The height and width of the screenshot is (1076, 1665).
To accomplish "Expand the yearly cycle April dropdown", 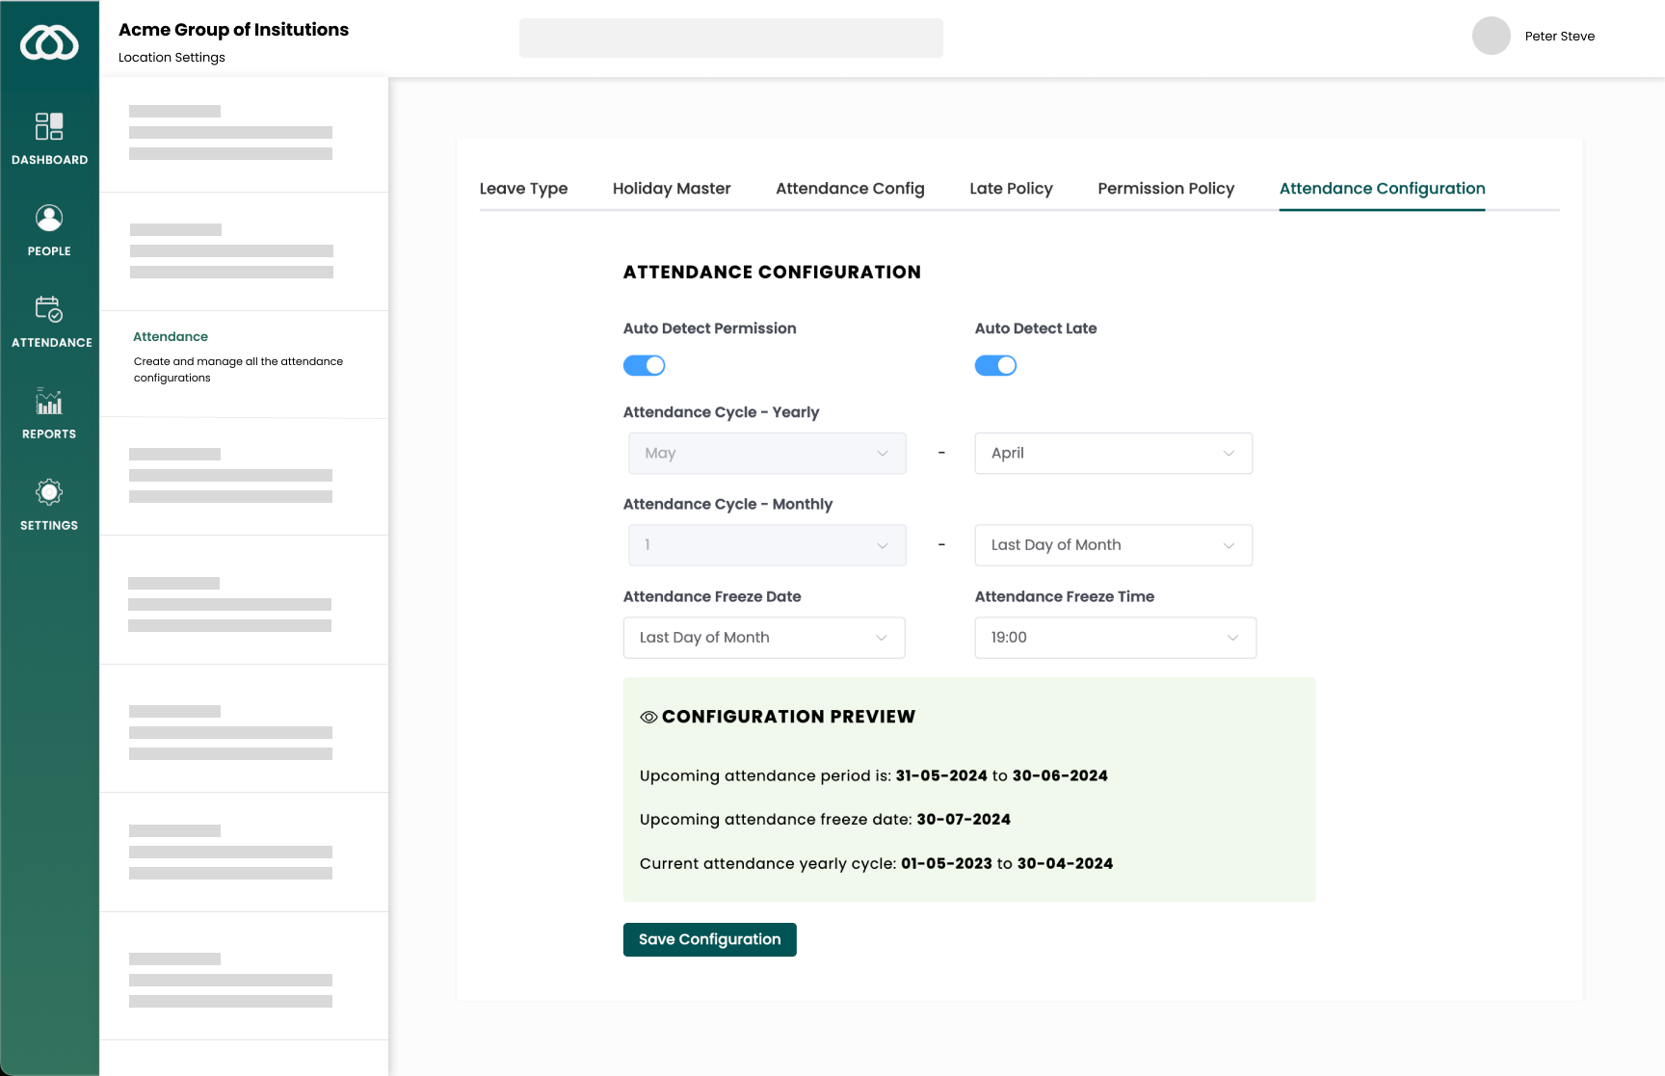I will pos(1113,454).
